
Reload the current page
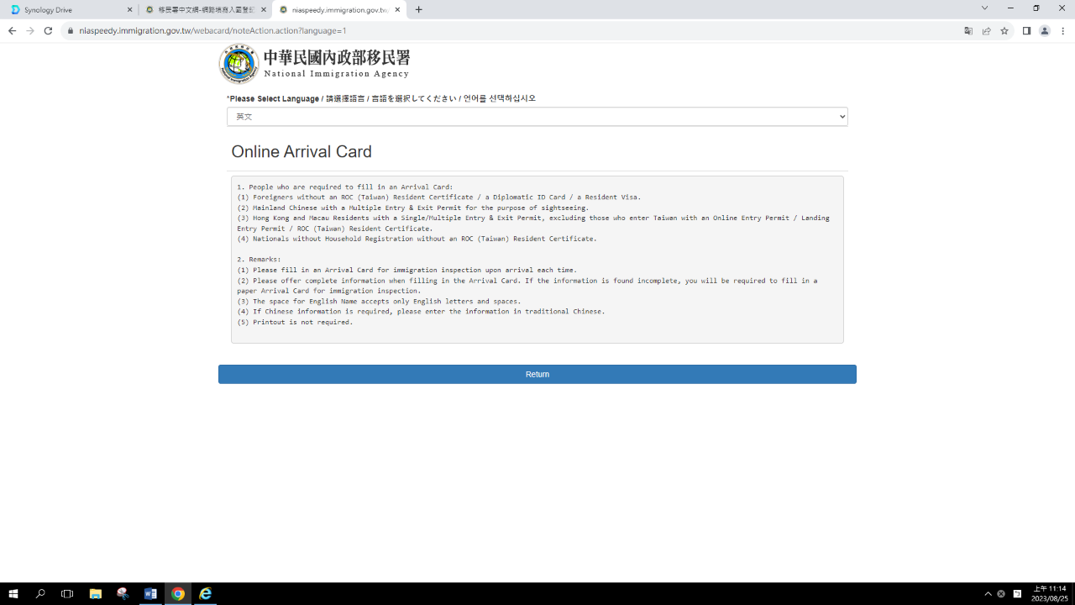point(48,31)
